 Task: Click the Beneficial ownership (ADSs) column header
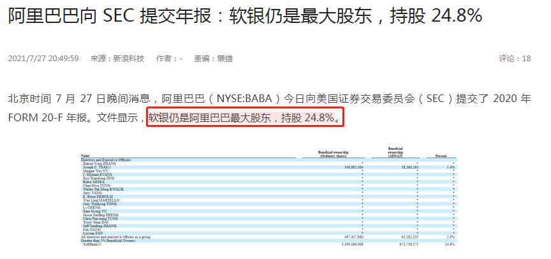point(395,152)
